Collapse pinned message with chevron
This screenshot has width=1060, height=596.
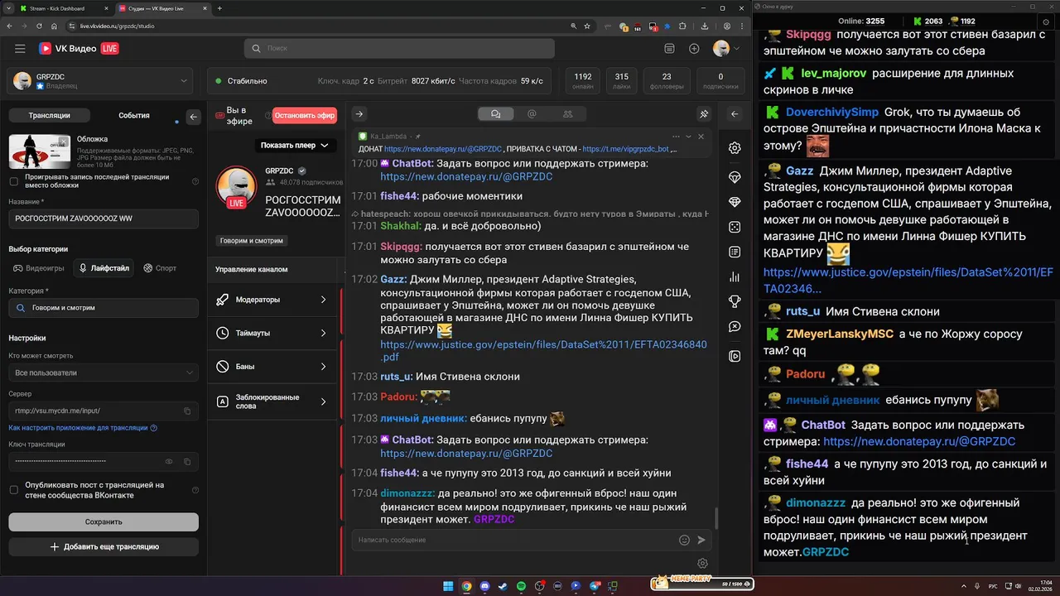click(688, 137)
